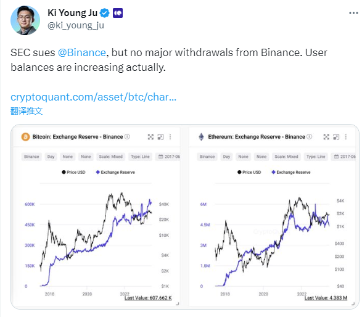Viewport: 362px width, 317px height.
Task: Open Ki Young Ju's profile avatar
Action: 25,20
